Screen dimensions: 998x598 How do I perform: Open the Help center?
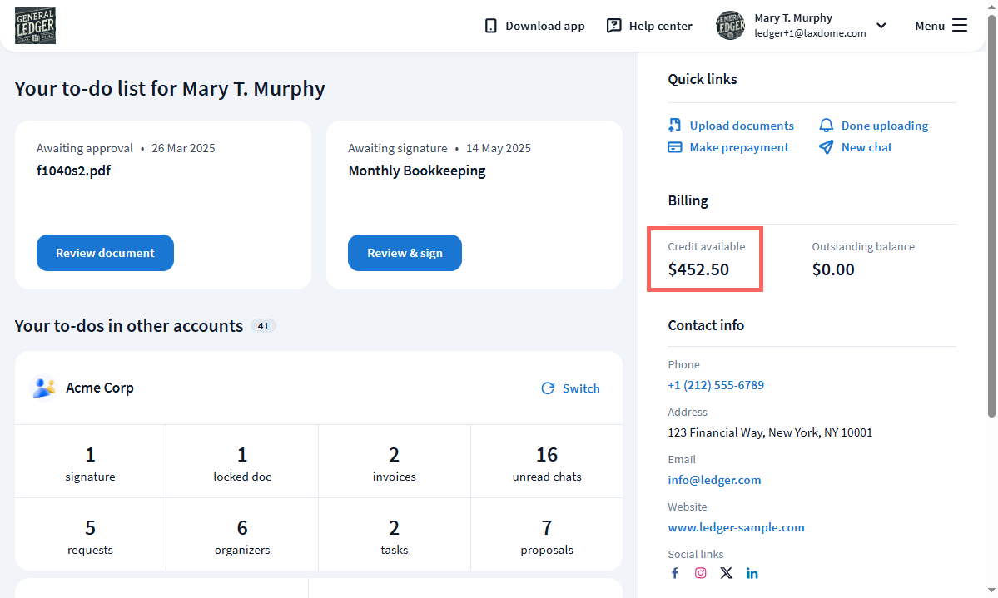649,26
